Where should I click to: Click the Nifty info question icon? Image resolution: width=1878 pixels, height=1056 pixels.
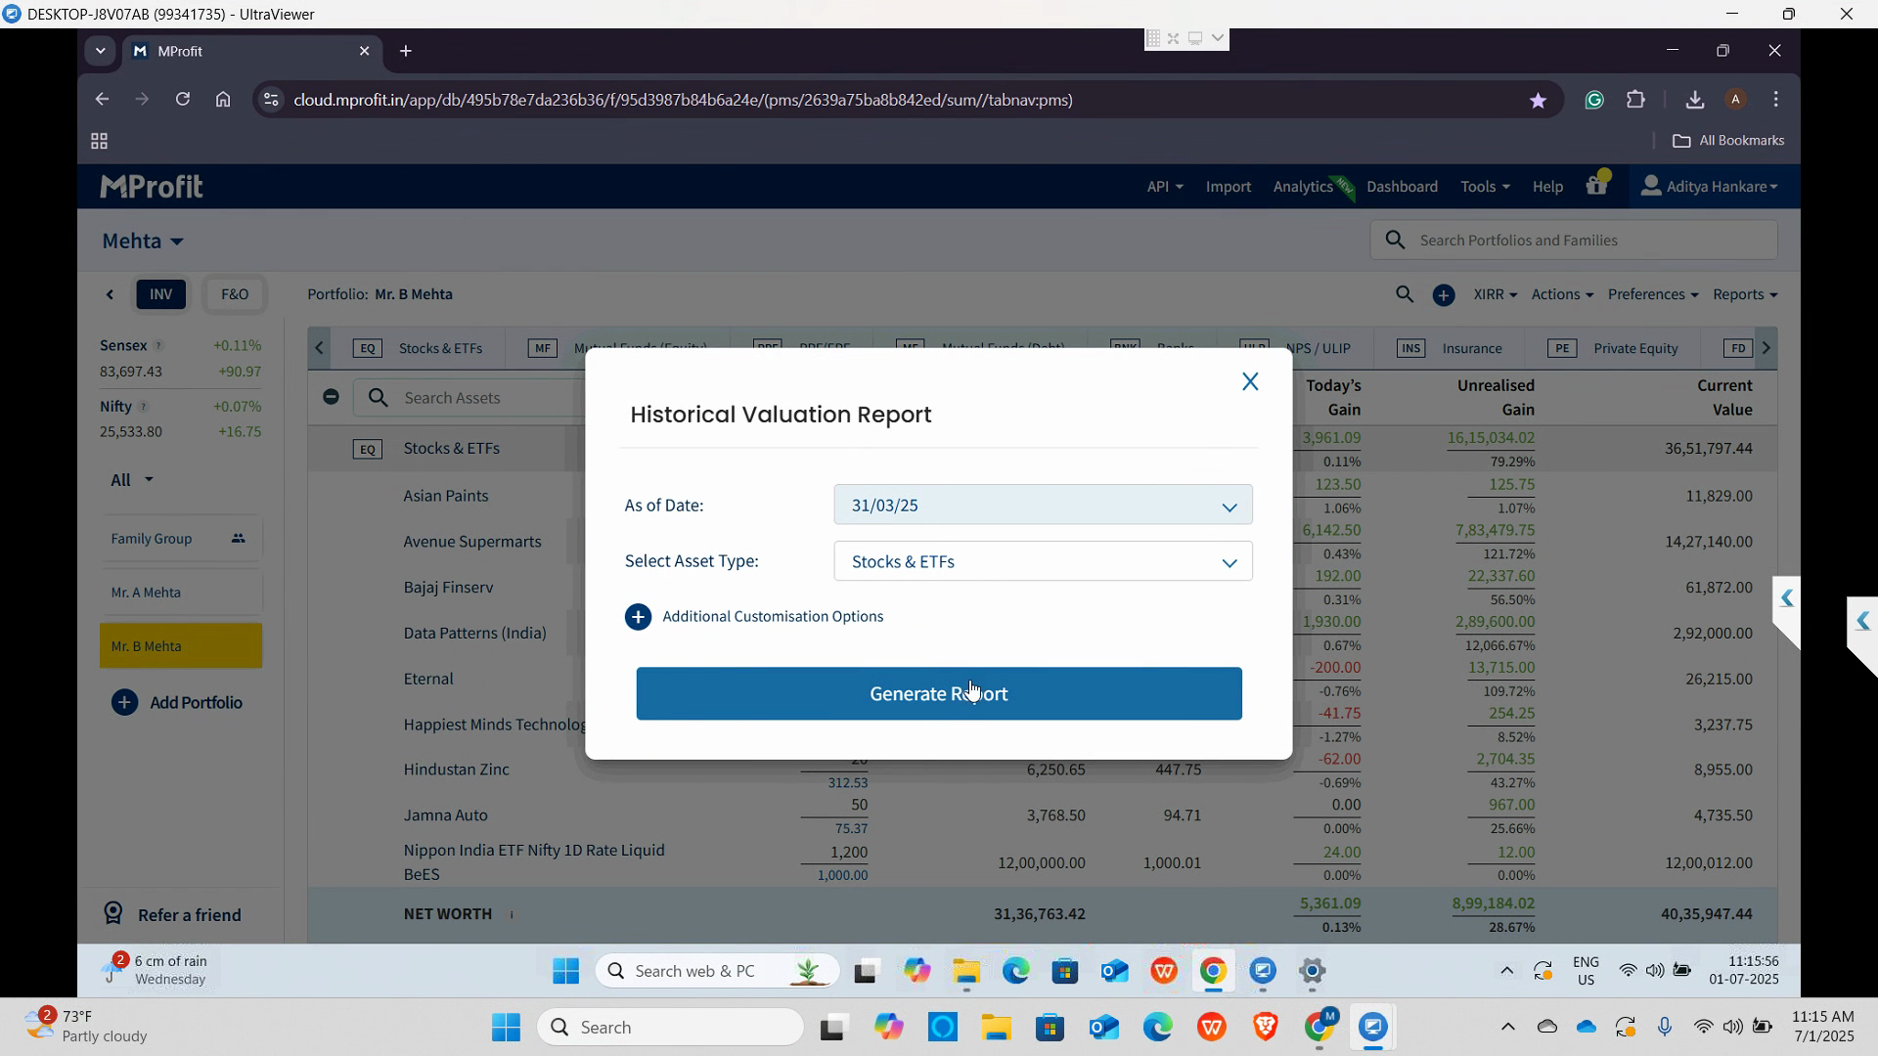pyautogui.click(x=144, y=407)
